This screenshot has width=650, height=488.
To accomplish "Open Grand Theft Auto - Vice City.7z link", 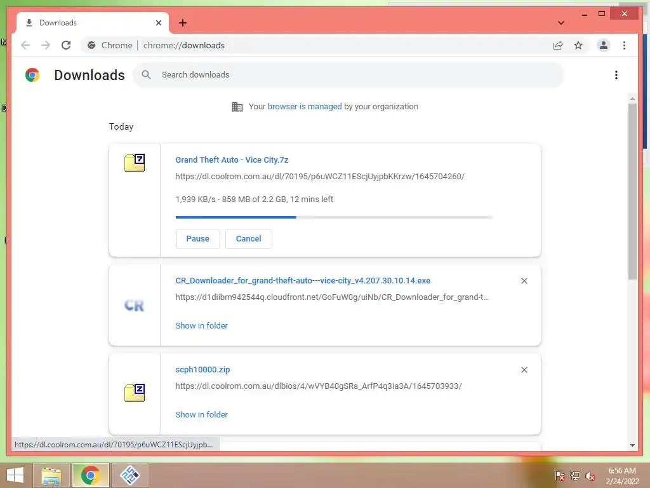I will (232, 159).
